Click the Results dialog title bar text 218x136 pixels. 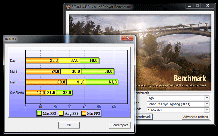(x=10, y=39)
